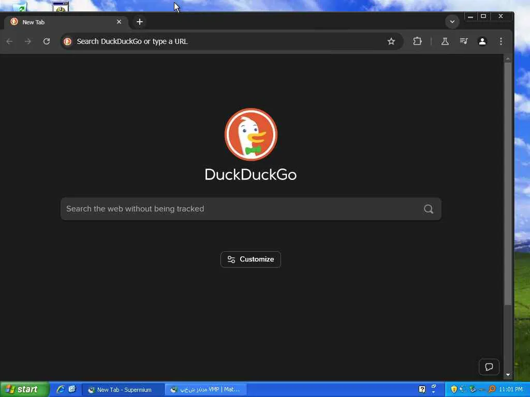Click the question mark help icon in taskbar
Image resolution: width=530 pixels, height=397 pixels.
click(x=422, y=389)
